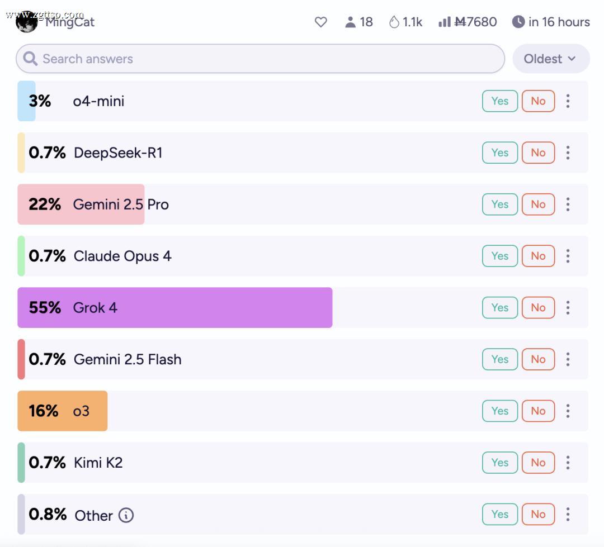Open three-dot menu for Grok 4
The image size is (604, 547).
pos(568,307)
